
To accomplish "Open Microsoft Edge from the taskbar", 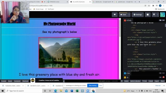I will point(56,91).
